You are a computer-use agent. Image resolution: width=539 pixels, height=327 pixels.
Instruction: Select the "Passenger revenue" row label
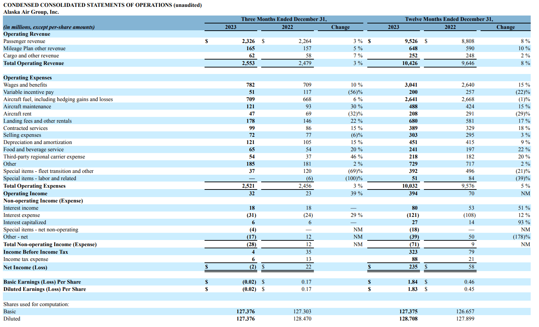point(24,41)
